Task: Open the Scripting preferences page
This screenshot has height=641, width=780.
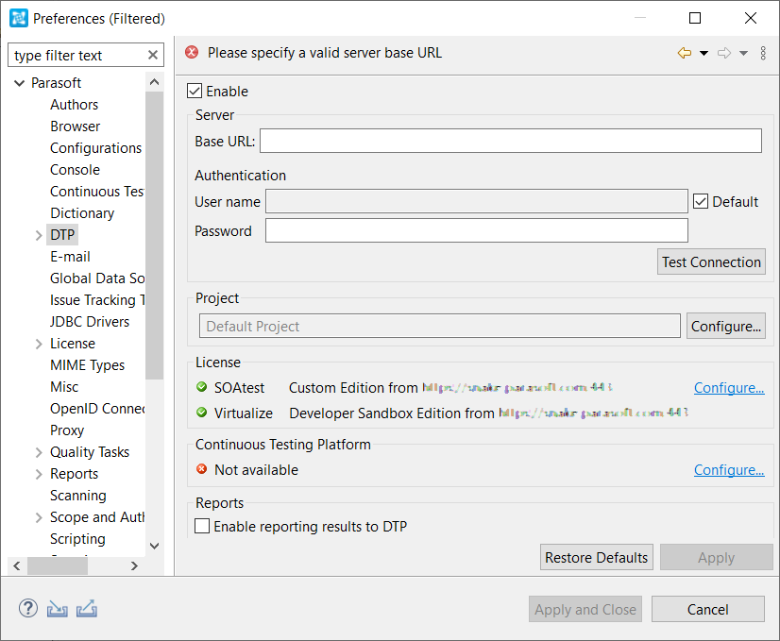Action: tap(77, 539)
